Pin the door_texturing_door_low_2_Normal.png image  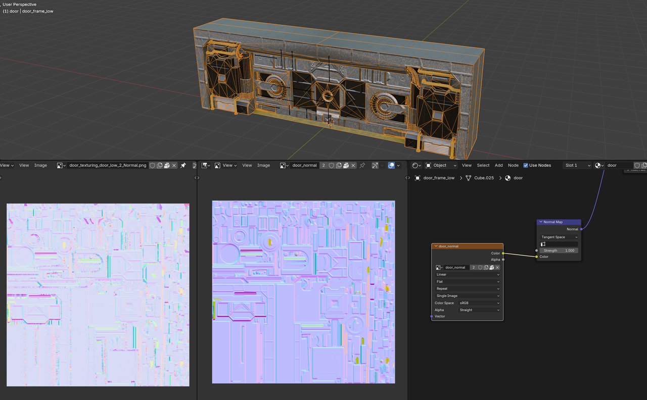(183, 165)
